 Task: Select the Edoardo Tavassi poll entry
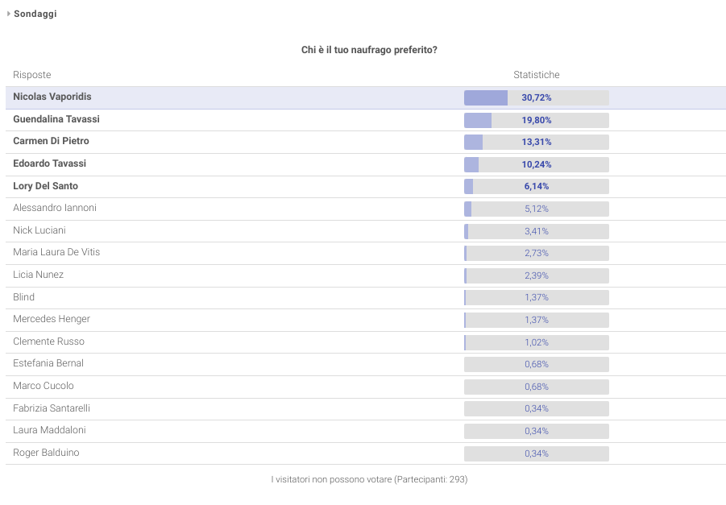(49, 164)
